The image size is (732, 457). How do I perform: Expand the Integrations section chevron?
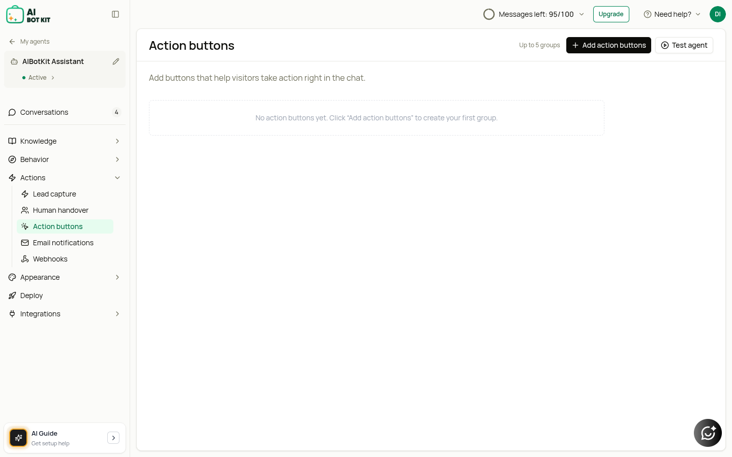point(117,314)
